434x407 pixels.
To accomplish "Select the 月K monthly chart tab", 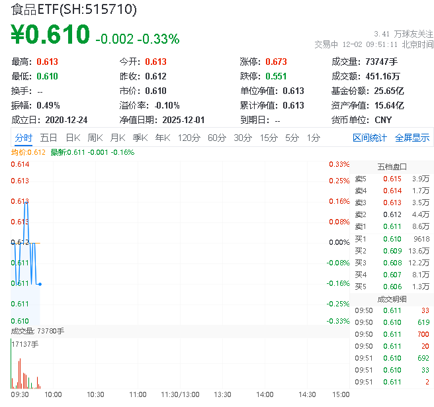I will (x=117, y=138).
